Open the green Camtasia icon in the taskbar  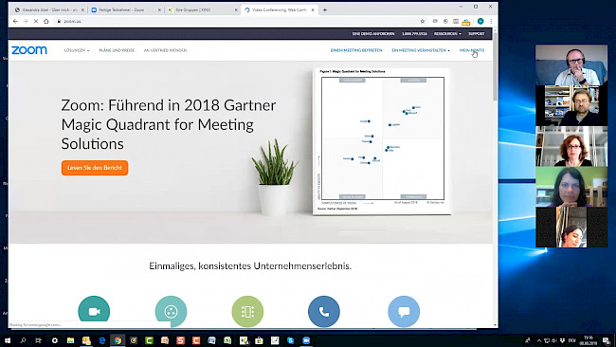[x=149, y=340]
